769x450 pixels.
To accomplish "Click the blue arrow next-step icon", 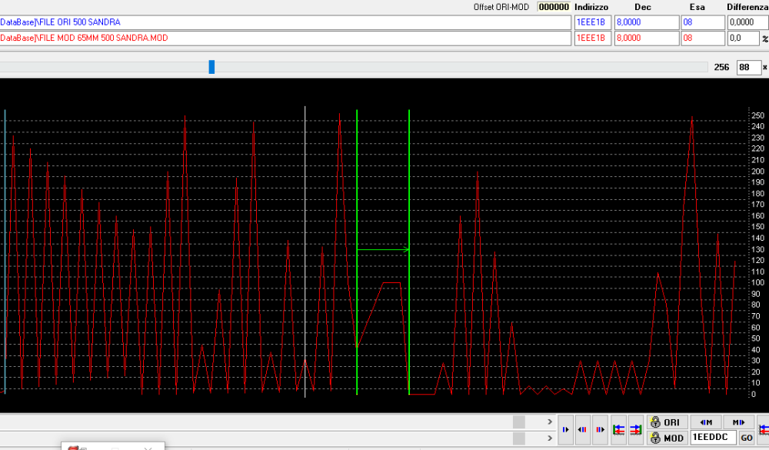I will click(x=565, y=430).
